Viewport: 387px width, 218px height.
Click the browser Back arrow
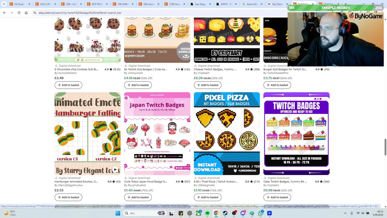coord(4,13)
